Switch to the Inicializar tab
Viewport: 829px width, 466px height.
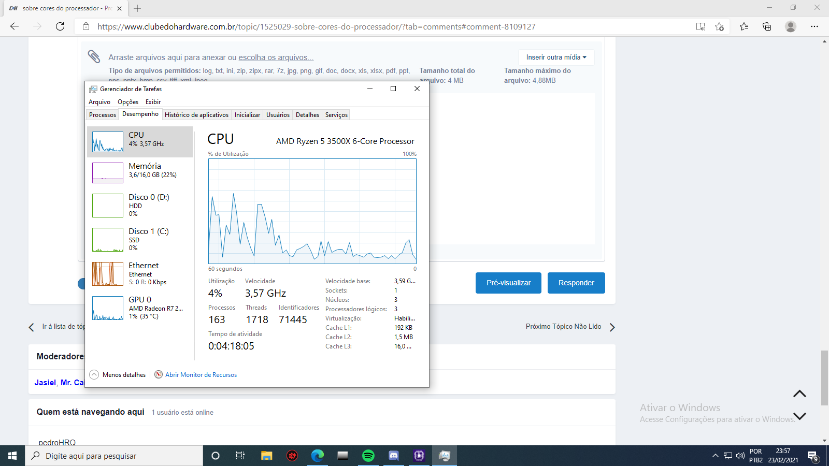[x=247, y=115]
